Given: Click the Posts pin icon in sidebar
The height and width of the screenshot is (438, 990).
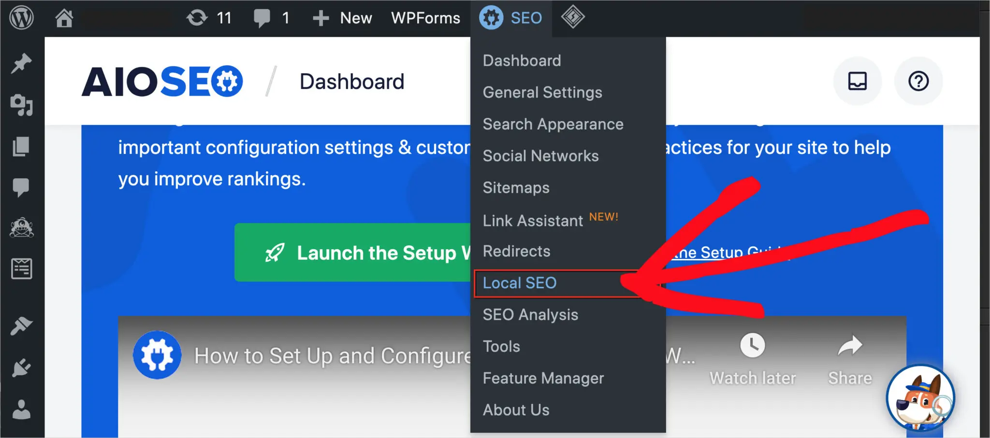Looking at the screenshot, I should pos(21,63).
